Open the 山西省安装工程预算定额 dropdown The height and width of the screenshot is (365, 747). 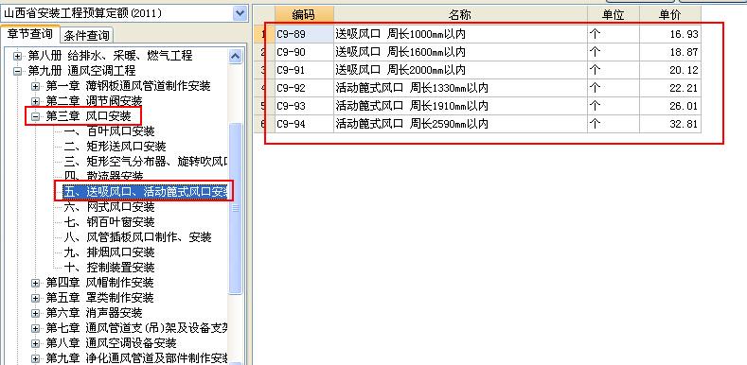[x=240, y=13]
